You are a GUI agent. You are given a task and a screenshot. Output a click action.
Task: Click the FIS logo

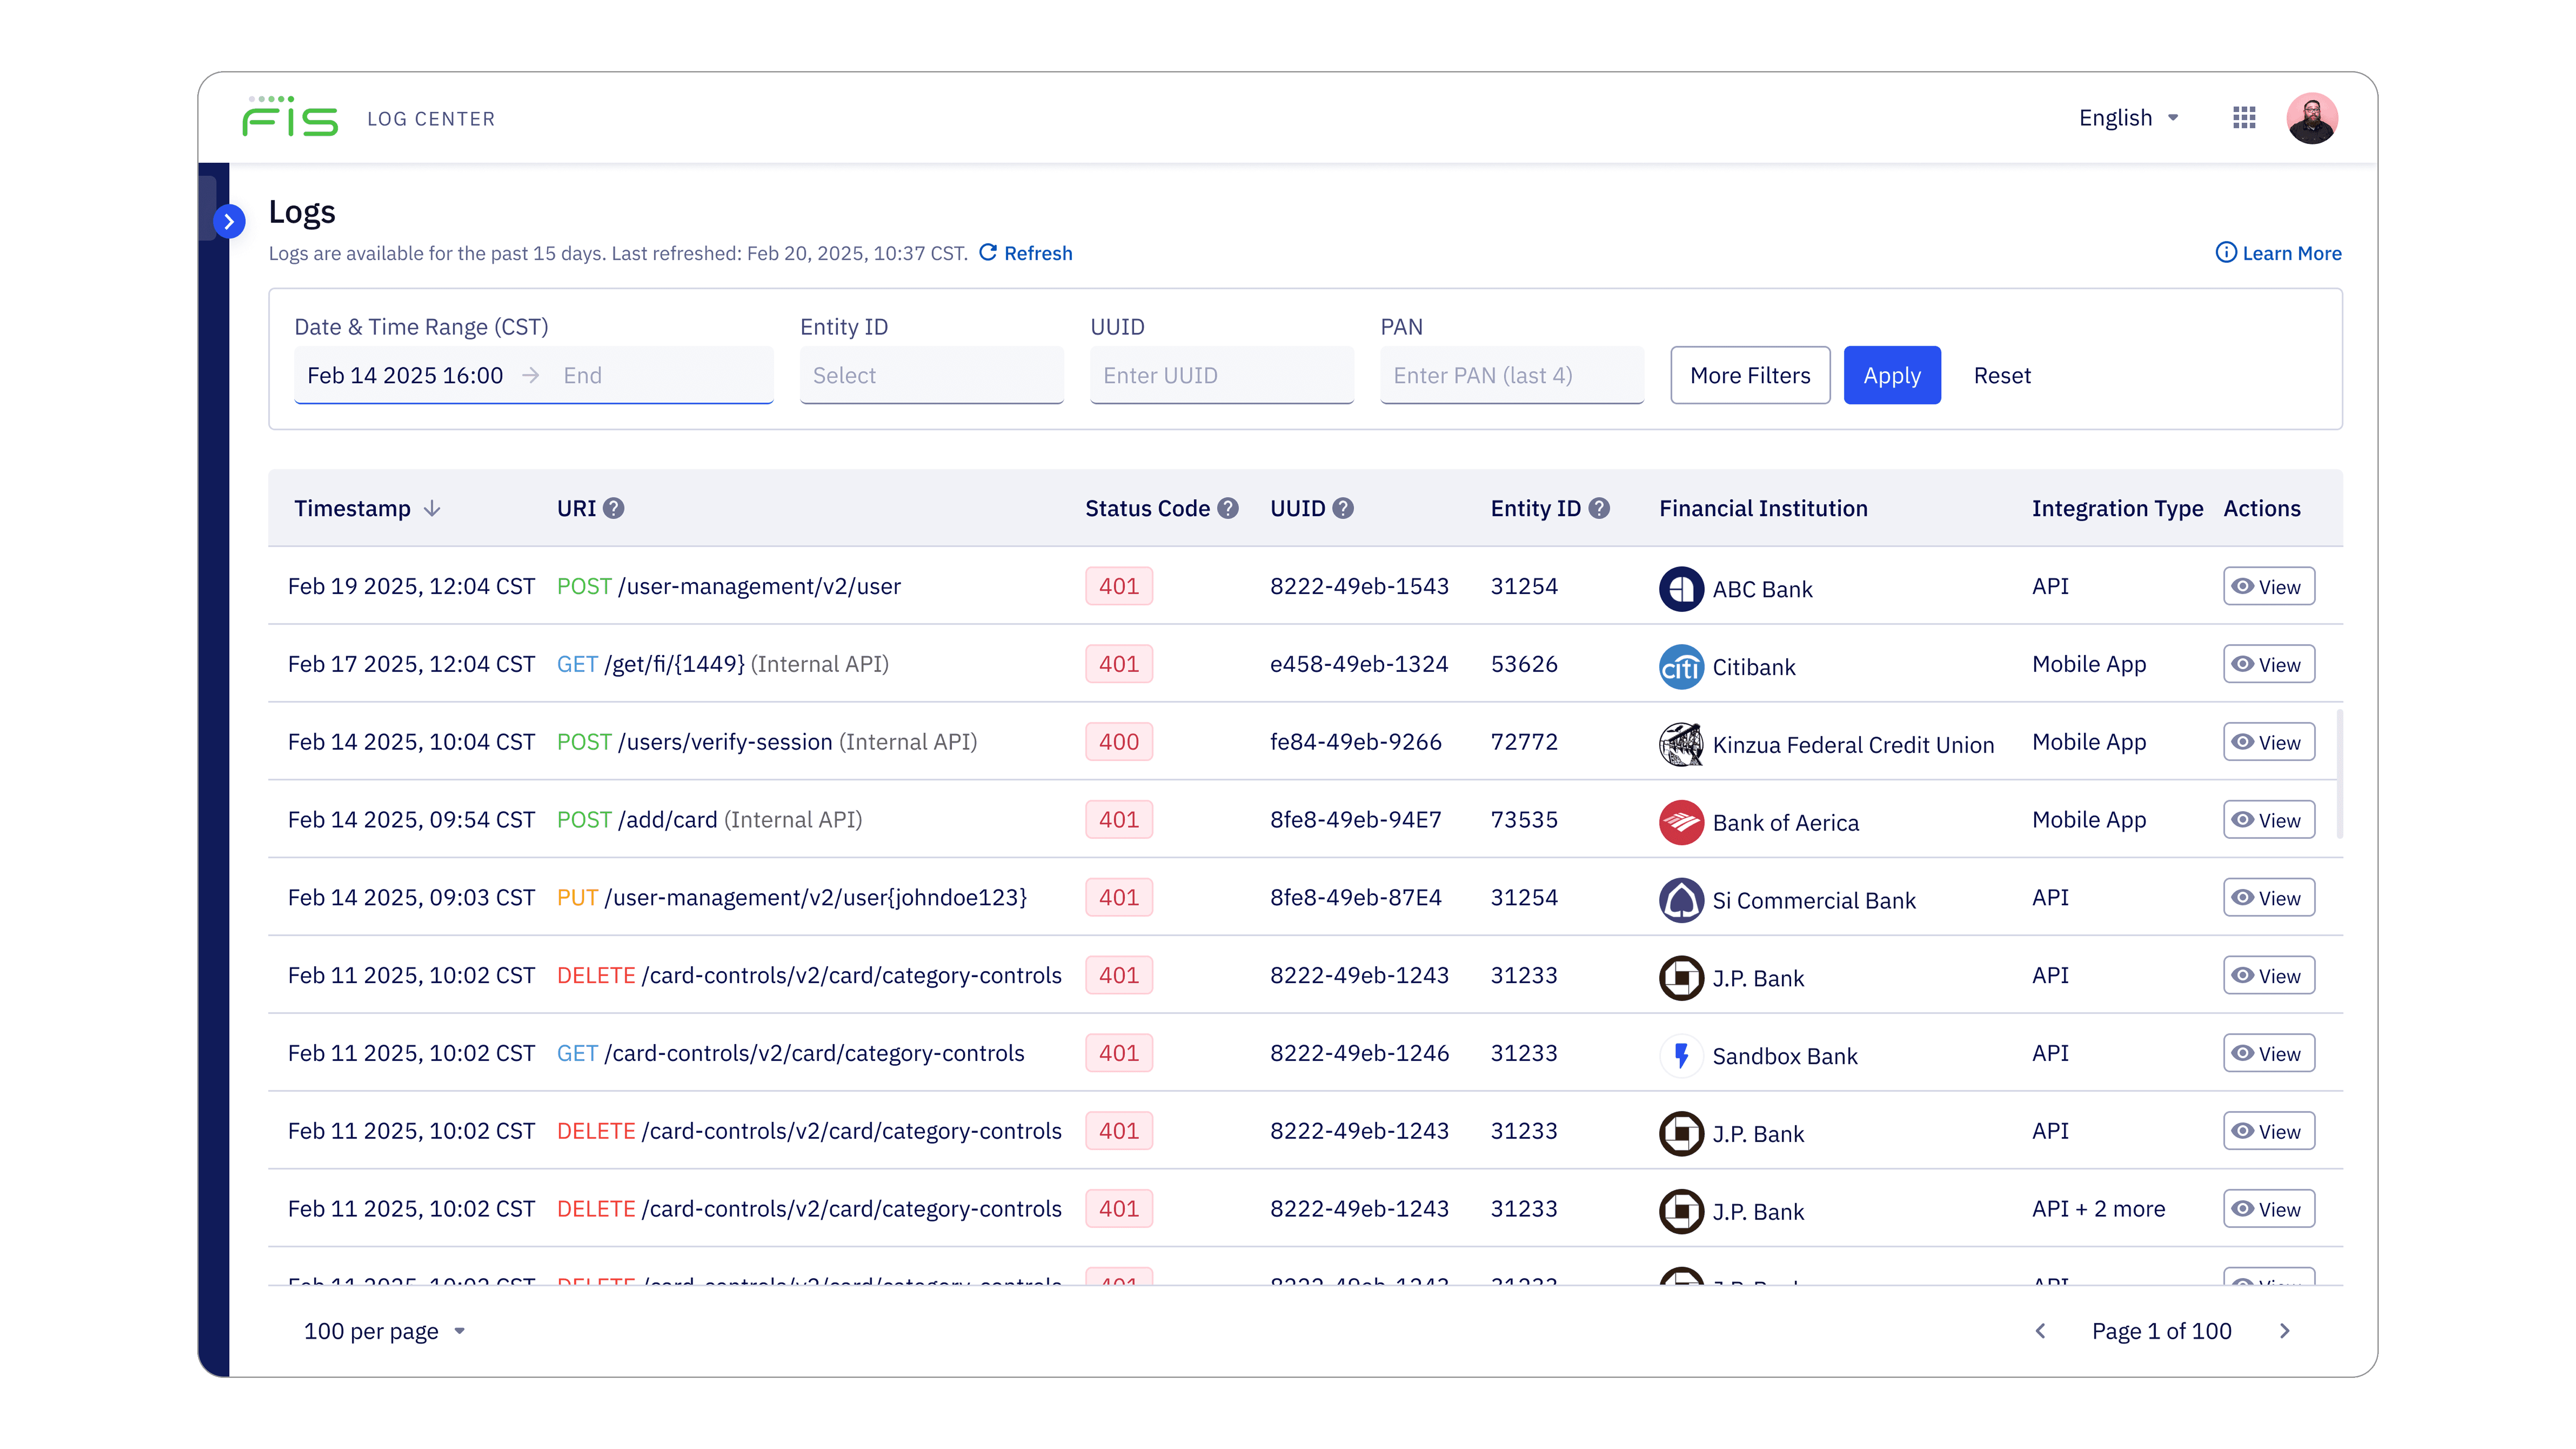(290, 118)
